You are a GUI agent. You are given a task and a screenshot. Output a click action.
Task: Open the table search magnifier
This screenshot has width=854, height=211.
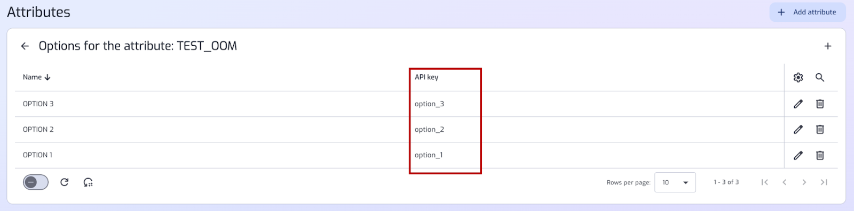pyautogui.click(x=820, y=78)
